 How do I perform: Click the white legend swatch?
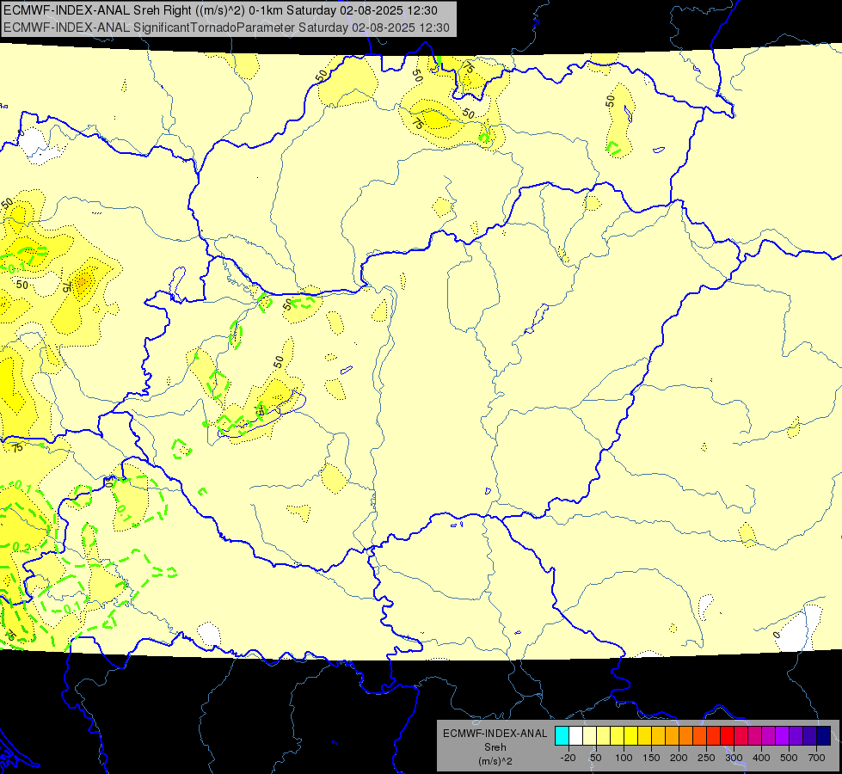[x=575, y=735]
